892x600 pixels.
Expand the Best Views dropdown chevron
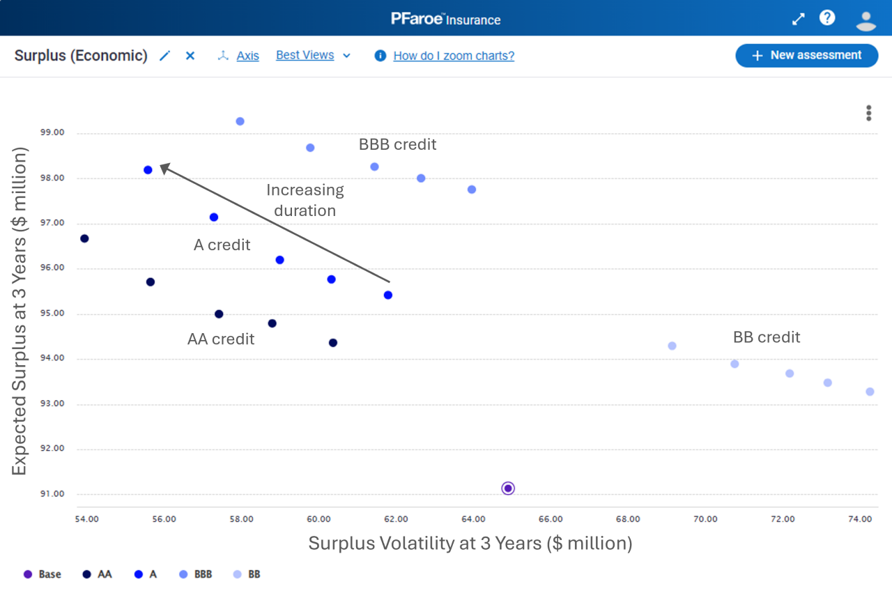coord(347,56)
